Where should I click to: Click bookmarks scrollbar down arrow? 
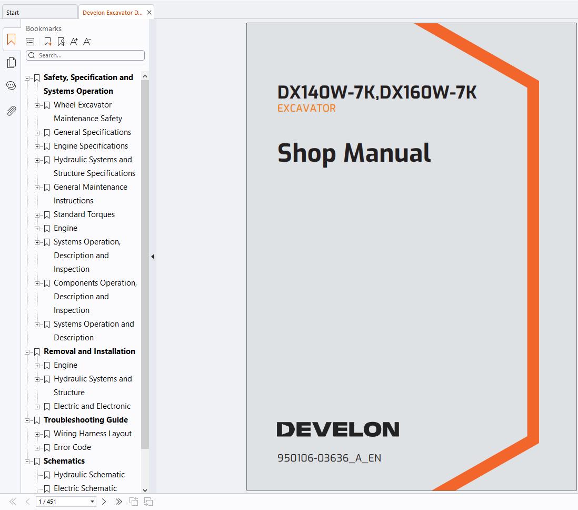click(145, 490)
